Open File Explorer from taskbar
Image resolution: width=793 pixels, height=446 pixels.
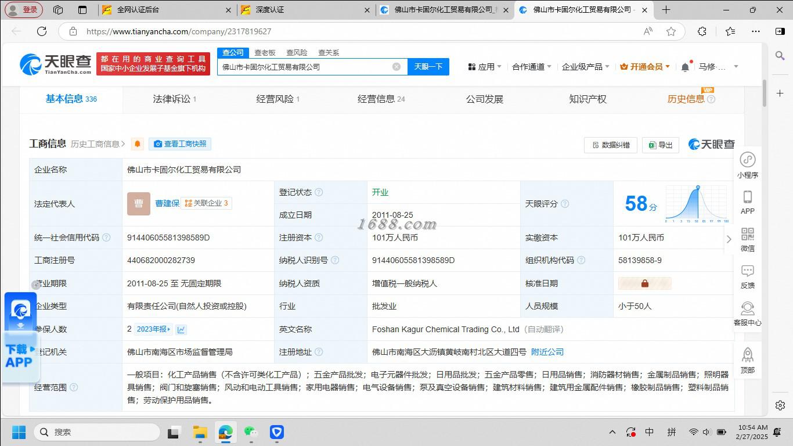pyautogui.click(x=200, y=432)
